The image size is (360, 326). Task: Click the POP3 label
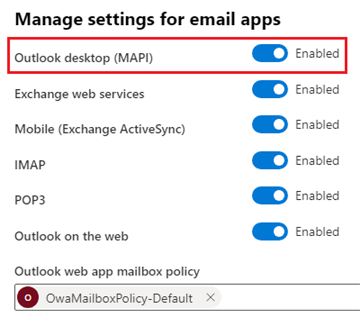coord(30,200)
